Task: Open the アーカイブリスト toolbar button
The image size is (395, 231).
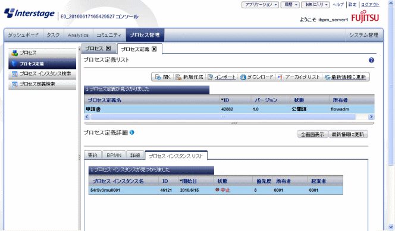Action: 299,77
